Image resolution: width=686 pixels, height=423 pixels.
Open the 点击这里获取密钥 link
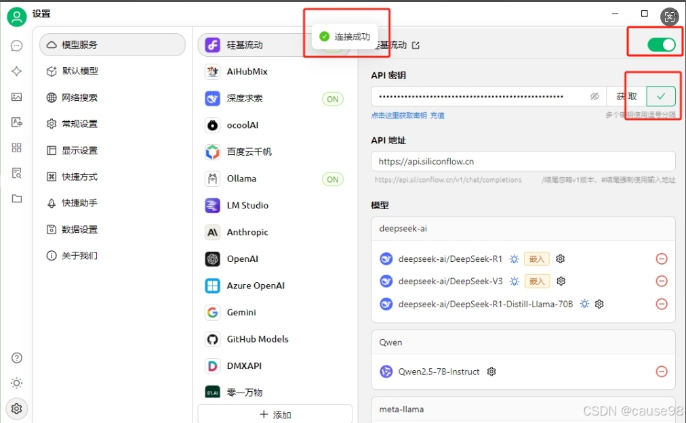[x=399, y=115]
